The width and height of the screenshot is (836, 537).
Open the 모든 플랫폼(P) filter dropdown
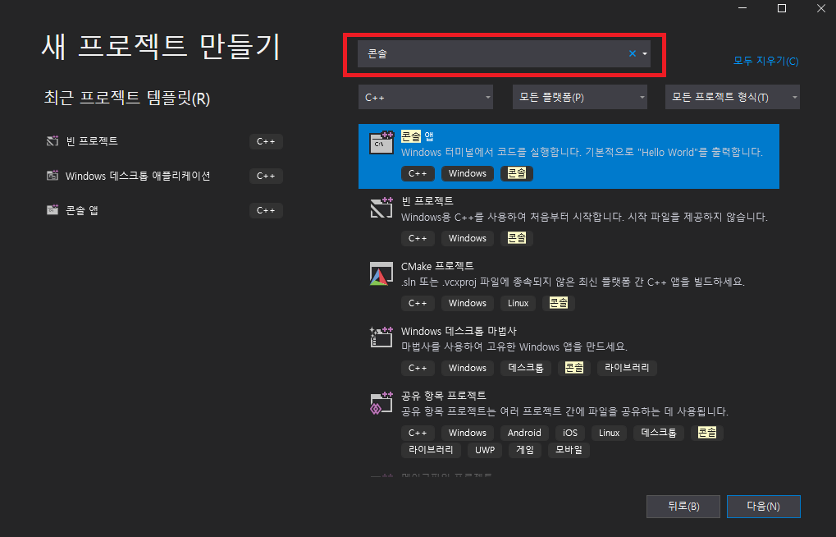point(579,97)
